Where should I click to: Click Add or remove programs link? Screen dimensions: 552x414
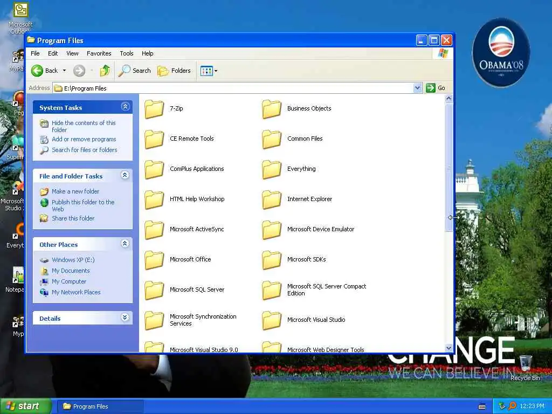click(x=84, y=140)
